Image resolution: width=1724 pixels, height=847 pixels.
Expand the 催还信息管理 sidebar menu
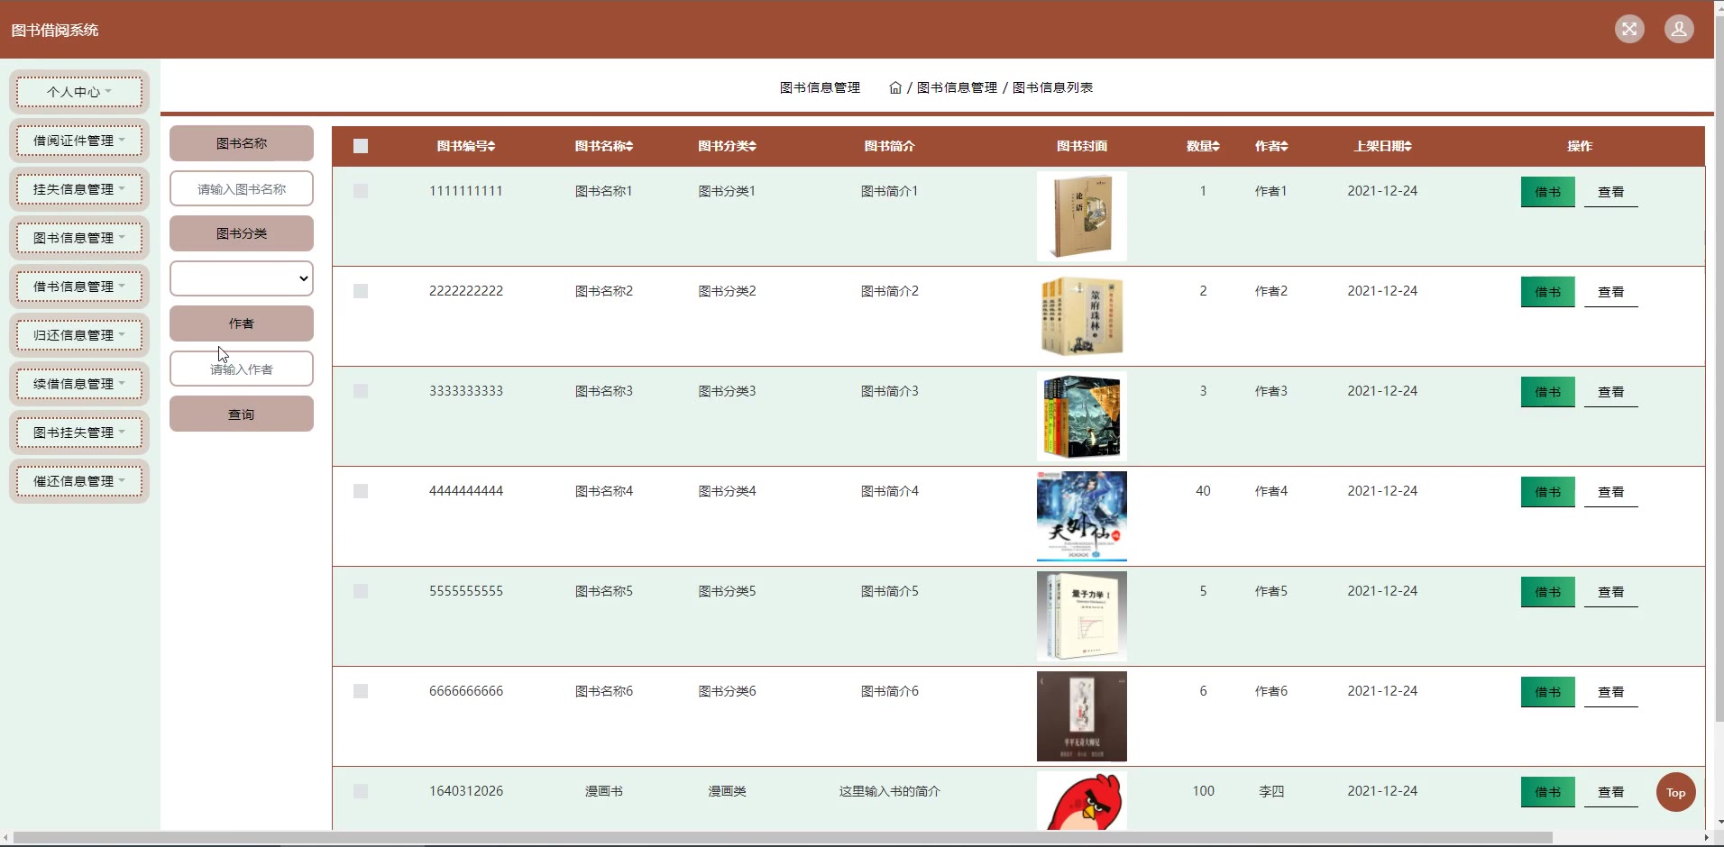tap(79, 481)
